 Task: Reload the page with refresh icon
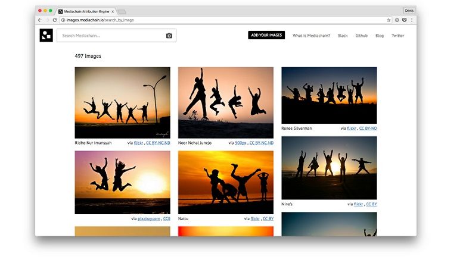pos(55,20)
